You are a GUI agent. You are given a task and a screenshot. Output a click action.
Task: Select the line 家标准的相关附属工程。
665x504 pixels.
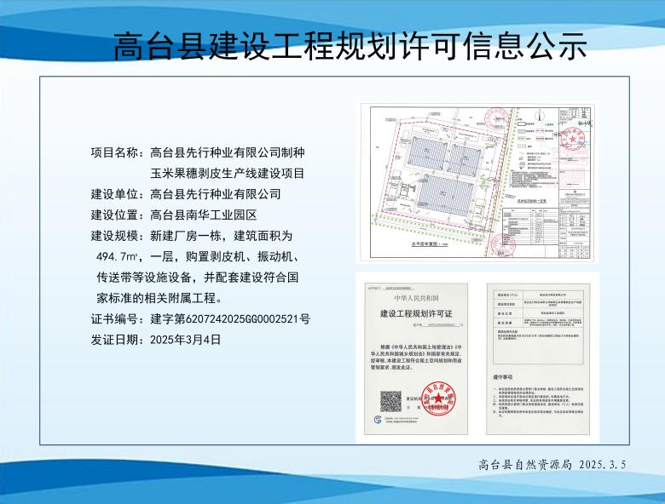point(159,298)
